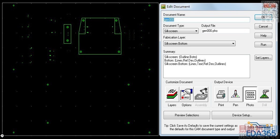Screen dimensions: 280x139
Task: Open Help for Edit Document
Action: coord(263,36)
